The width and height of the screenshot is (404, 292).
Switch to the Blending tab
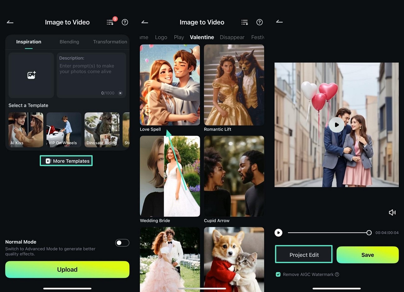[69, 42]
